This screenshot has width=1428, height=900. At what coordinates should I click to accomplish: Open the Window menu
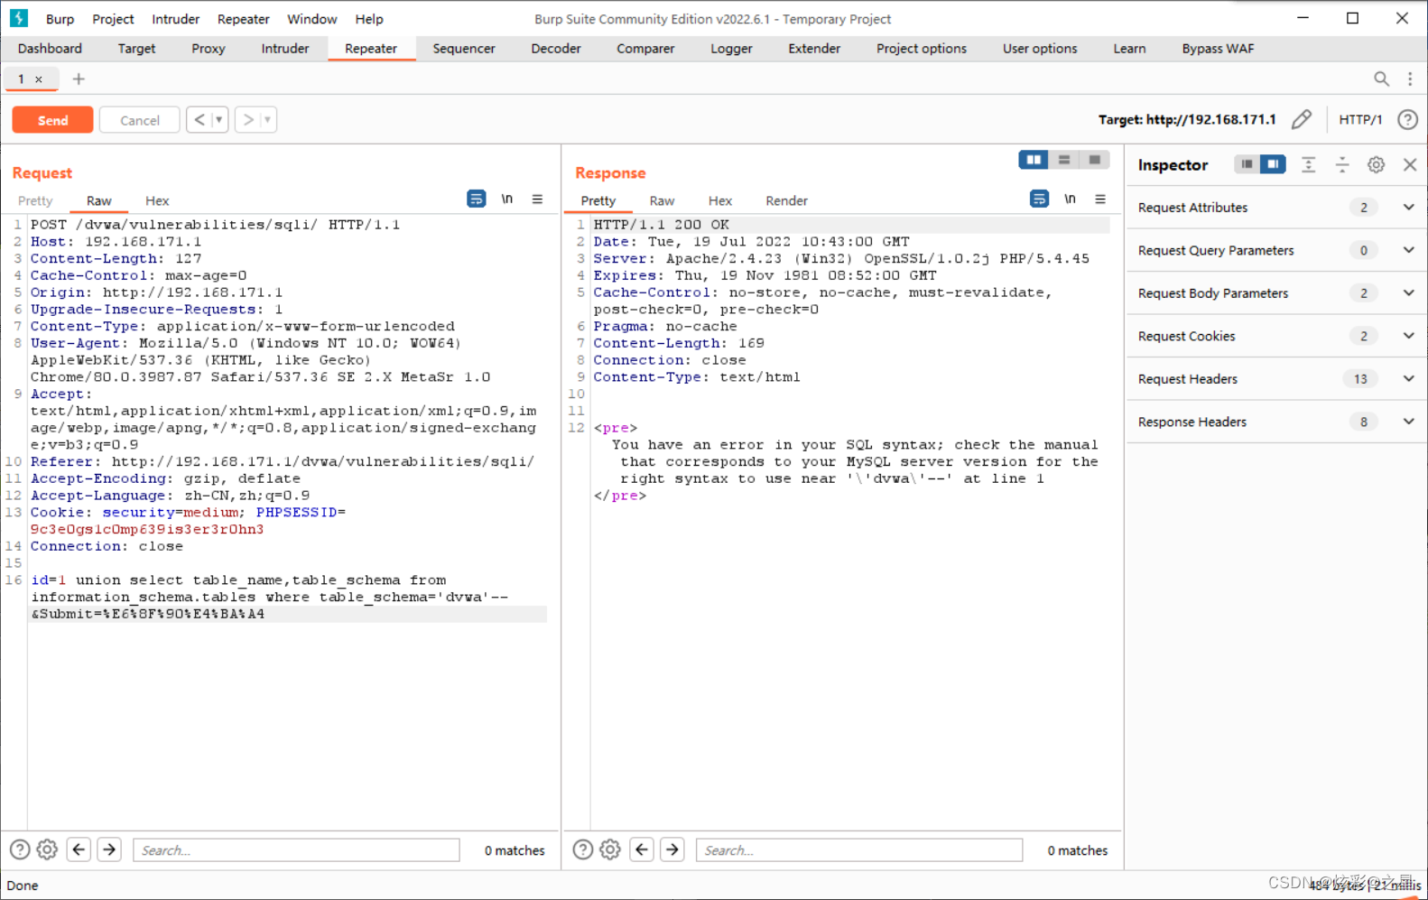pyautogui.click(x=311, y=19)
